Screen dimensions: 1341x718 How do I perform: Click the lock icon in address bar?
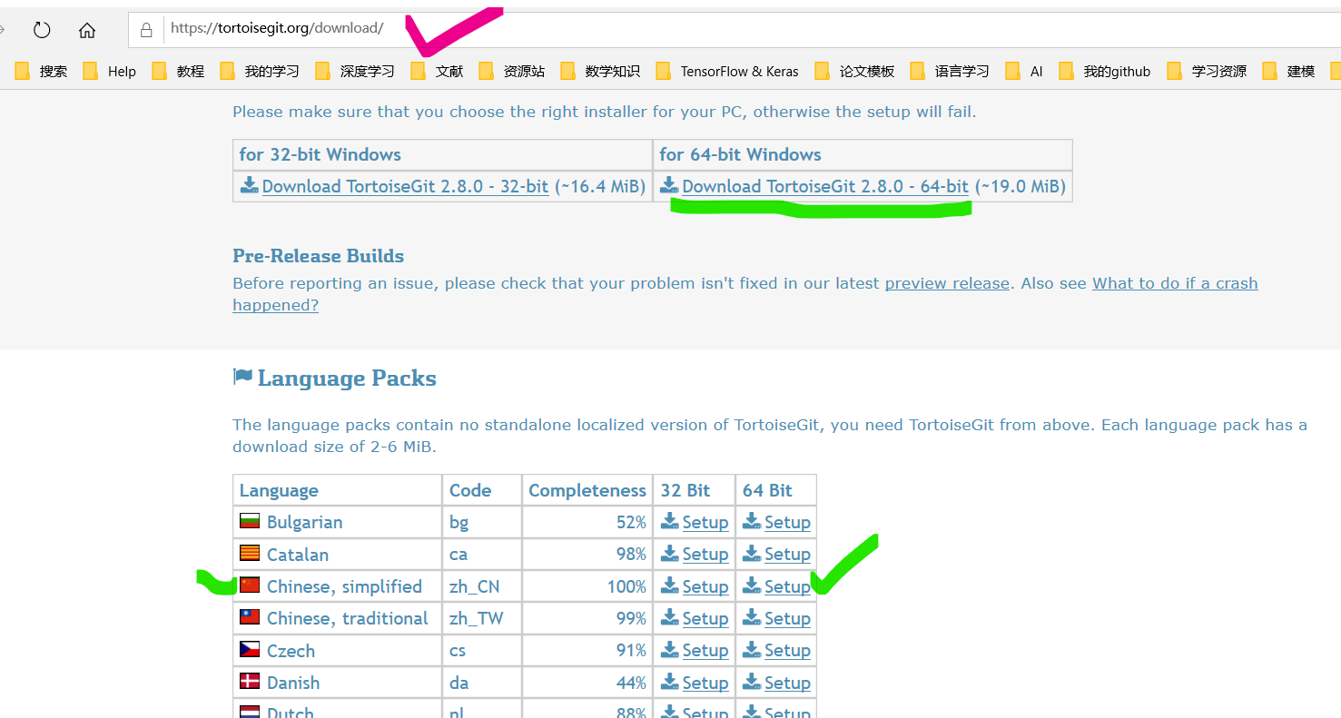tap(146, 29)
